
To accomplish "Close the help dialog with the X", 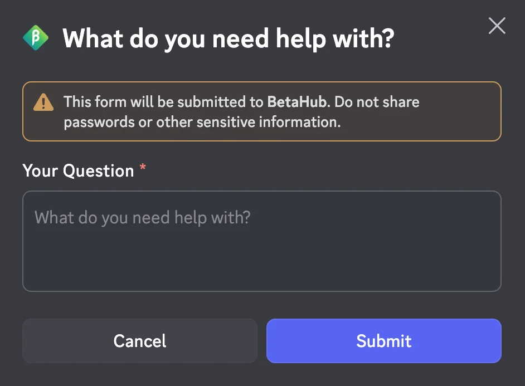I will (497, 26).
